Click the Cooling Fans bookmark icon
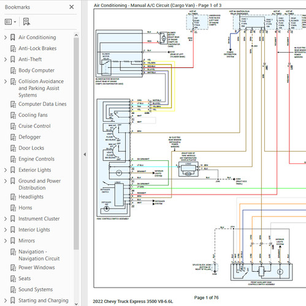 (x=13, y=115)
